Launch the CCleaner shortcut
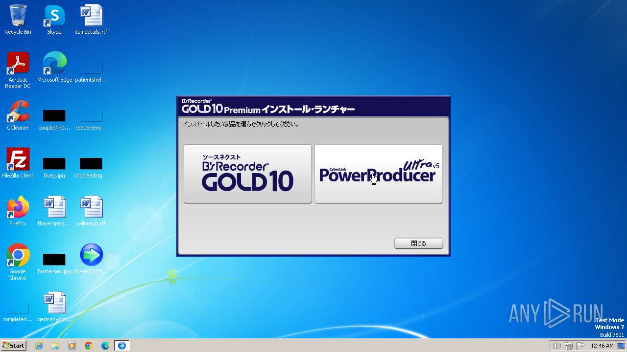Screen dimensions: 627x352 pos(18,115)
